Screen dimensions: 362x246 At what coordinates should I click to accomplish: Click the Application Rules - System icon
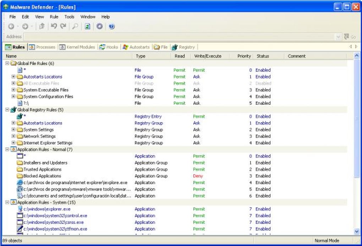click(13, 202)
